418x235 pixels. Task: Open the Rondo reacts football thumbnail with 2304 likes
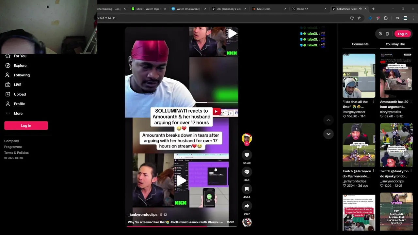click(359, 145)
